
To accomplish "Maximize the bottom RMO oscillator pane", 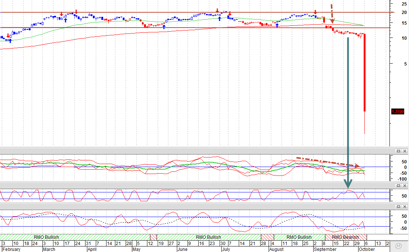I will point(398,206).
